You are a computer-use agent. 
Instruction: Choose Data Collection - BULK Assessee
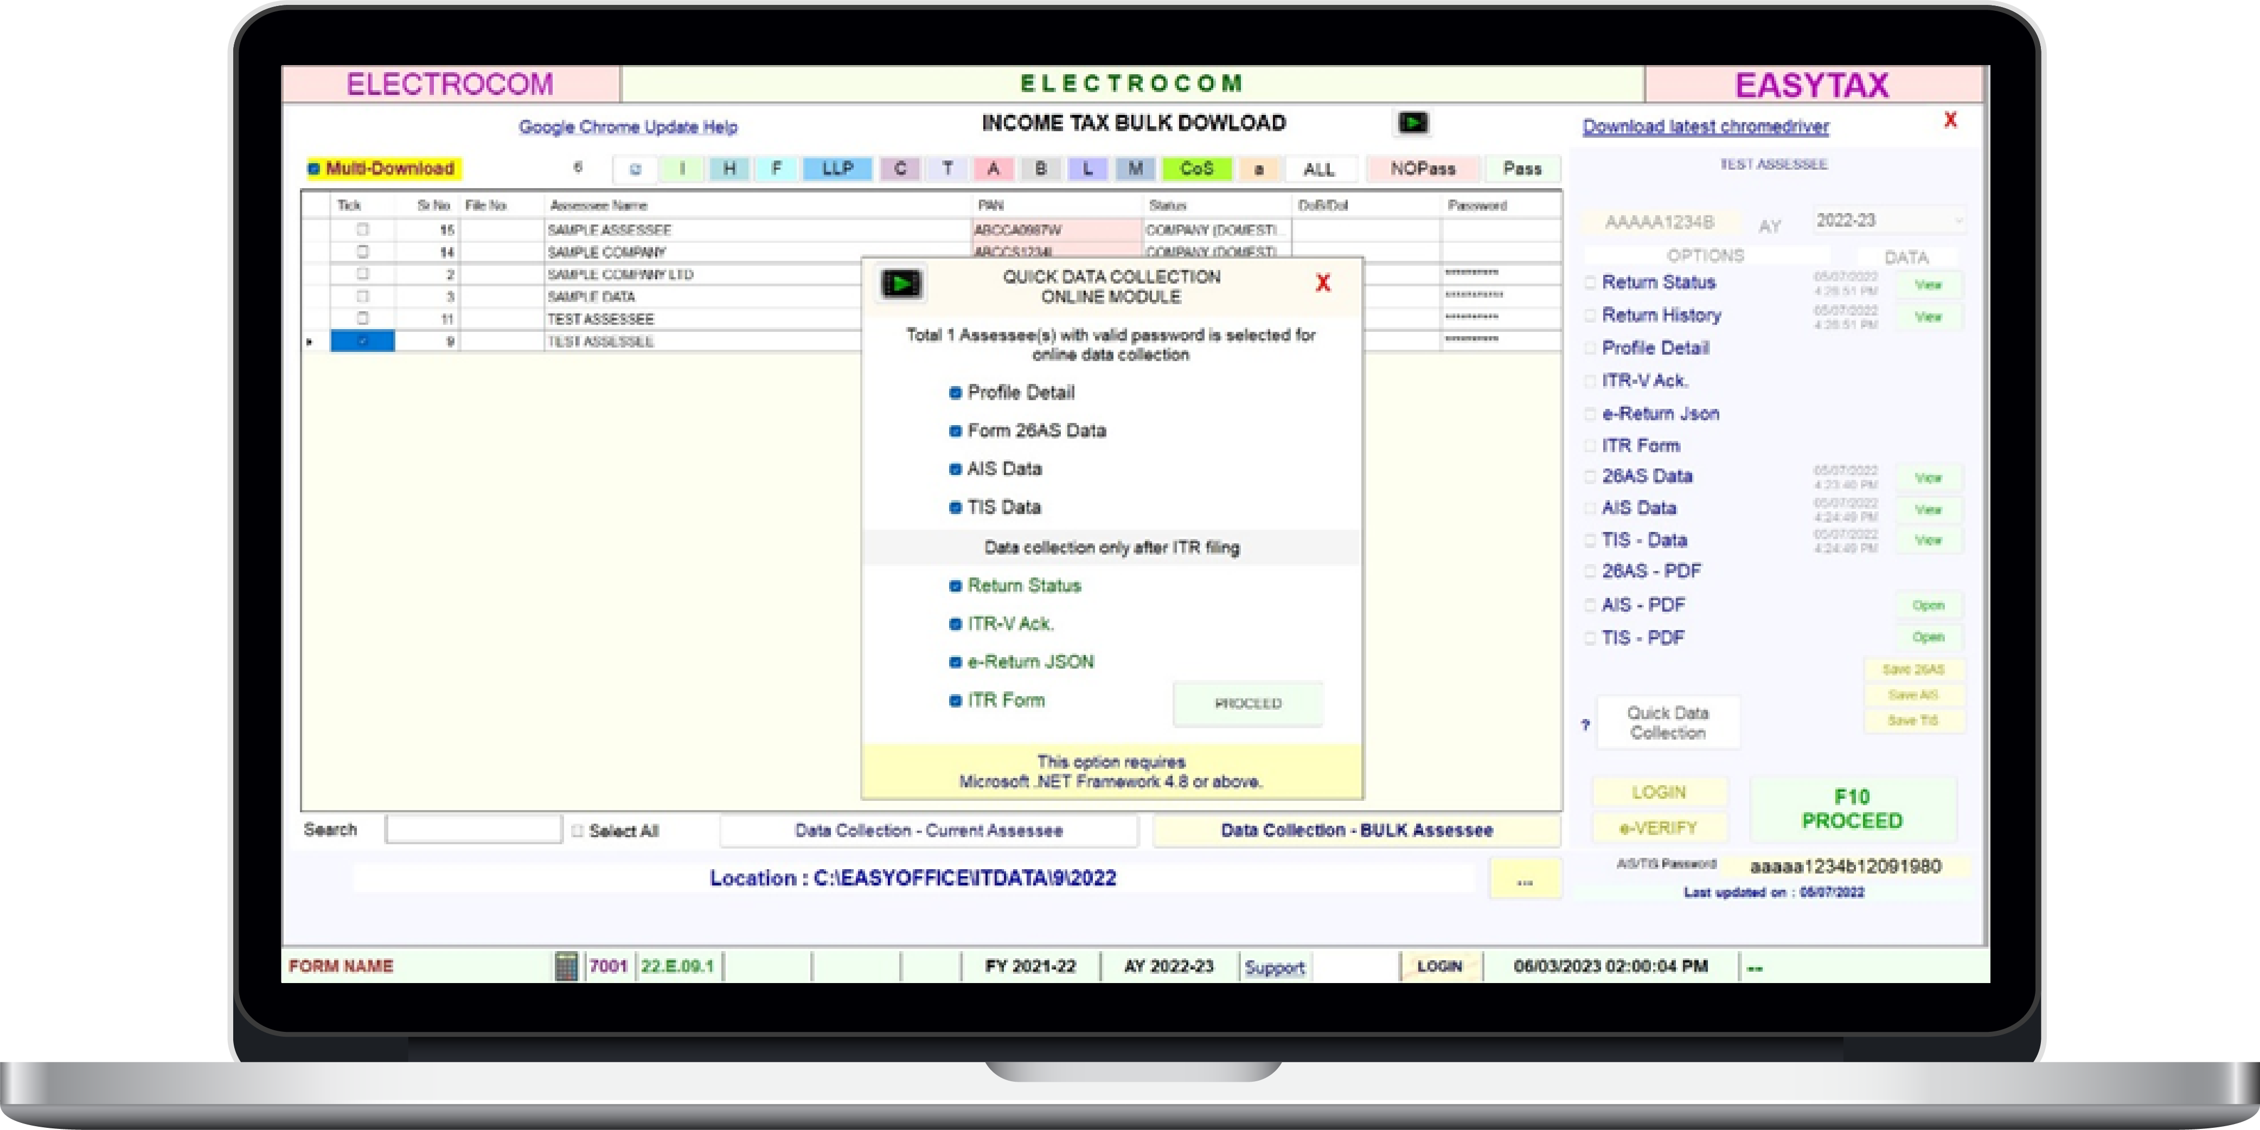coord(1356,831)
